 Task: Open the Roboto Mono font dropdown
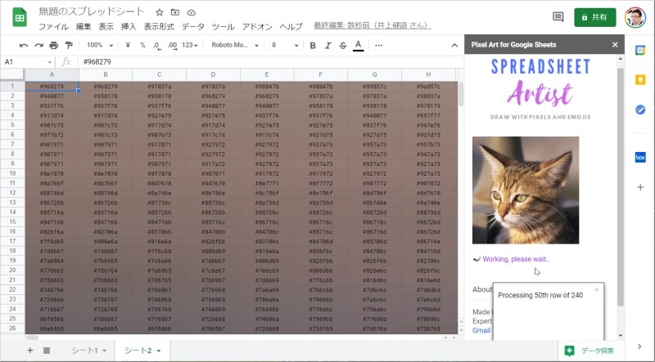(235, 45)
